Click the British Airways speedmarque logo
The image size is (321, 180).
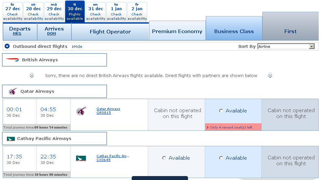(13, 60)
